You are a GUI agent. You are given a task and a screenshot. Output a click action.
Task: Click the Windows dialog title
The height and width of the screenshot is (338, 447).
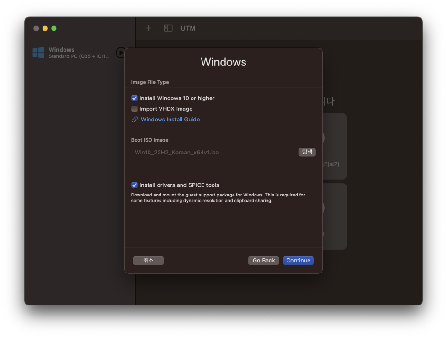pyautogui.click(x=223, y=62)
